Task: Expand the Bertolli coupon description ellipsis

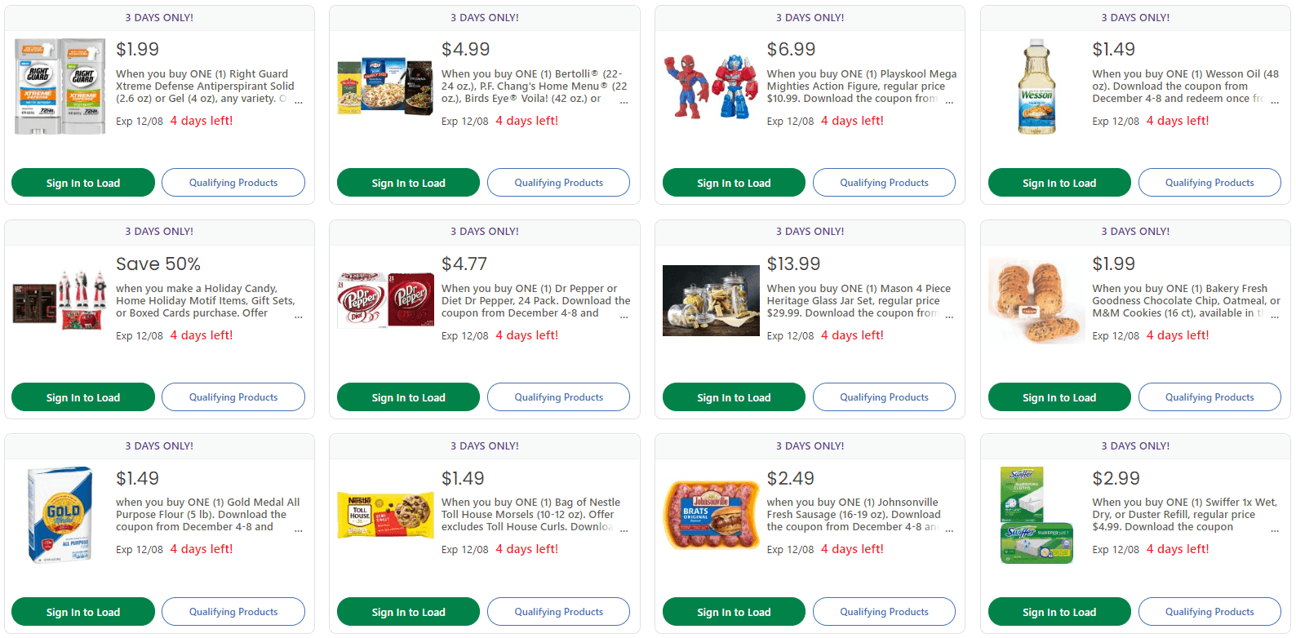Action: [x=624, y=101]
